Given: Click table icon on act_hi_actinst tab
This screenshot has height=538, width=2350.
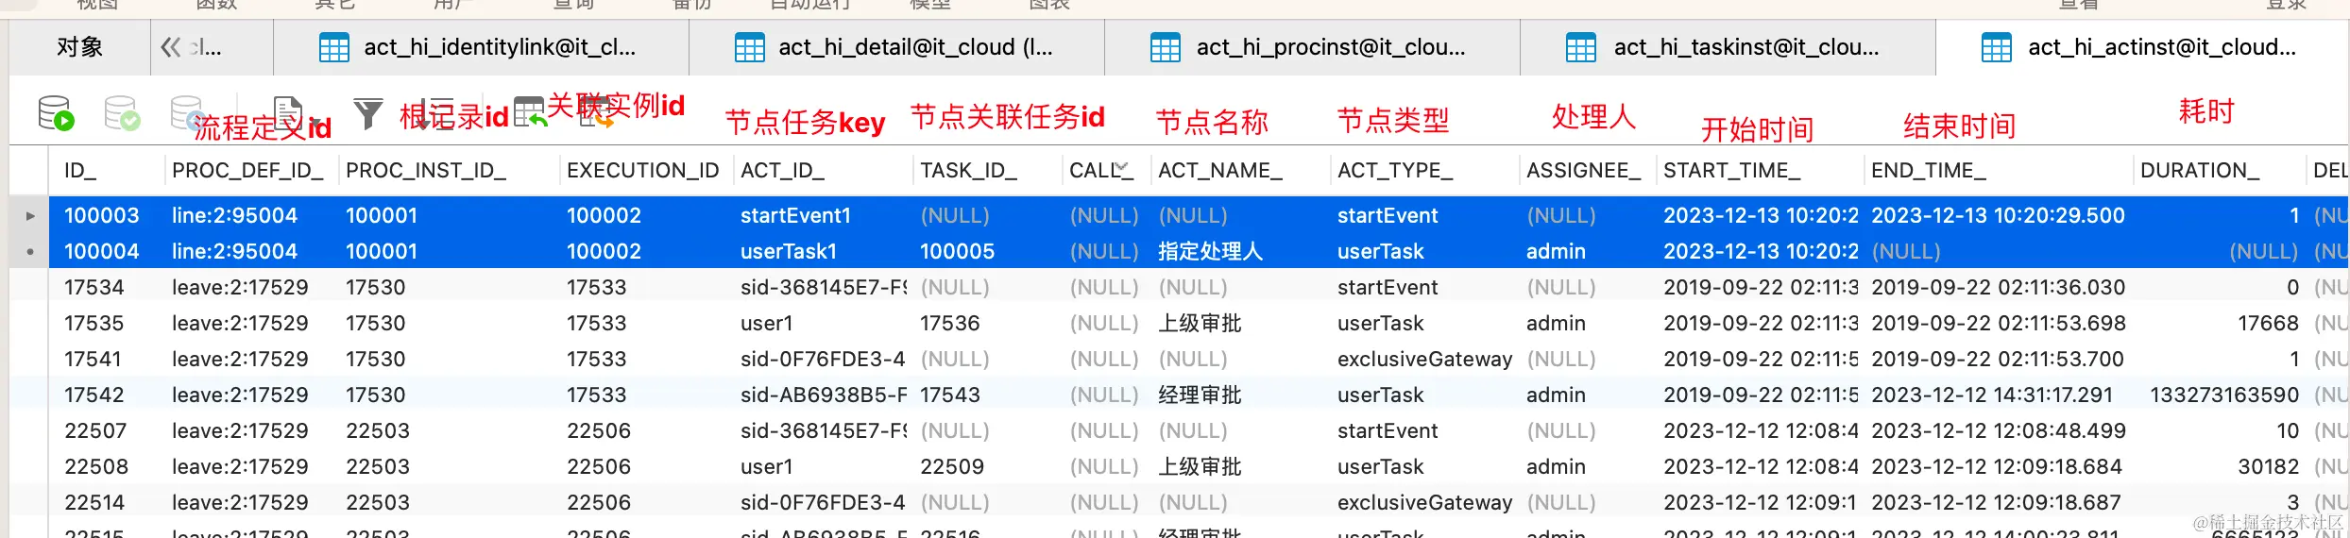Looking at the screenshot, I should click(1996, 47).
